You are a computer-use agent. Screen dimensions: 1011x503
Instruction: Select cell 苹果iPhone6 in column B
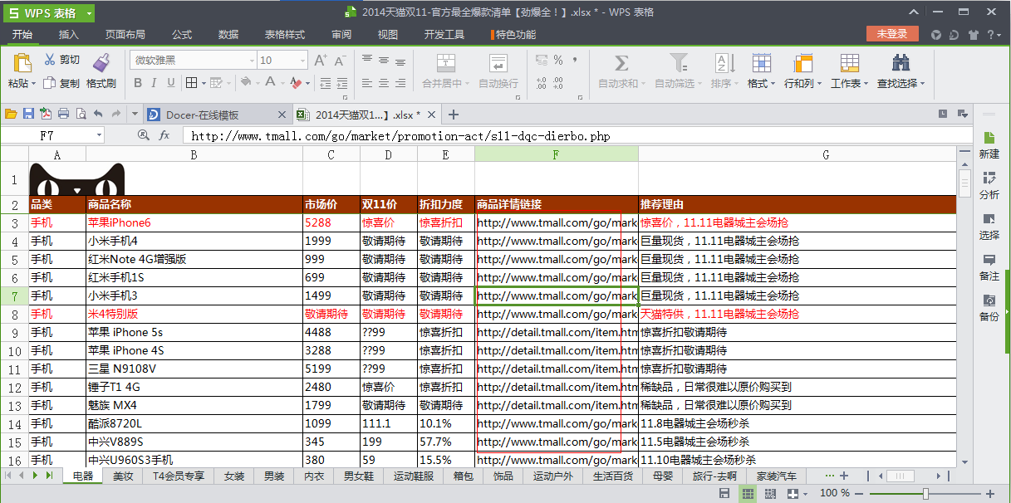tap(194, 222)
